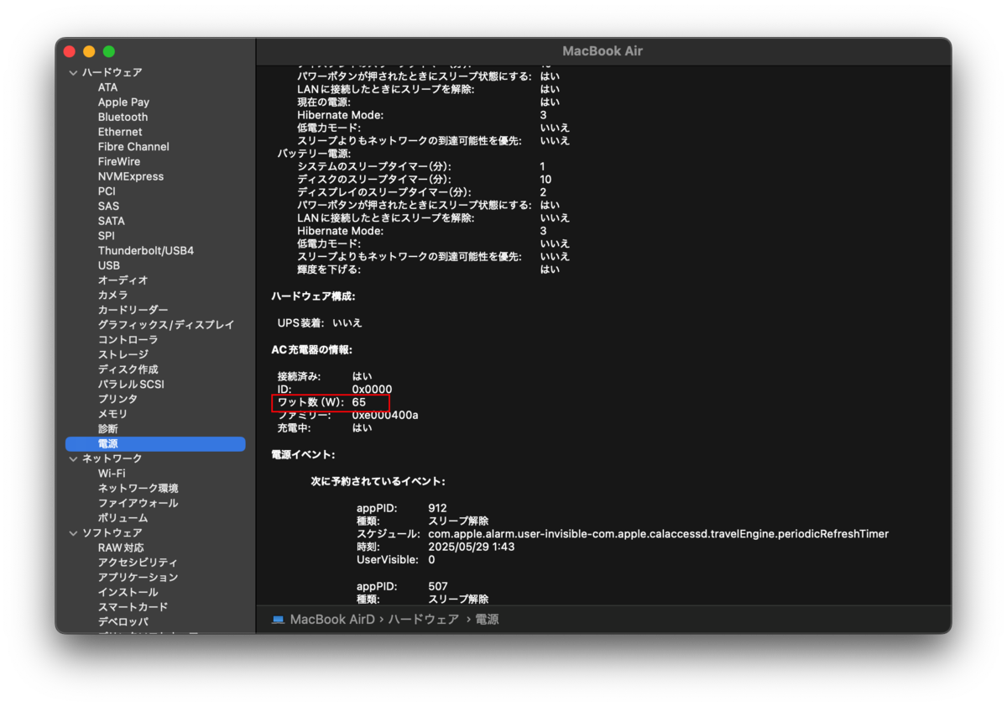
Task: Click the UPS装着 いいえ line
Action: click(x=320, y=322)
